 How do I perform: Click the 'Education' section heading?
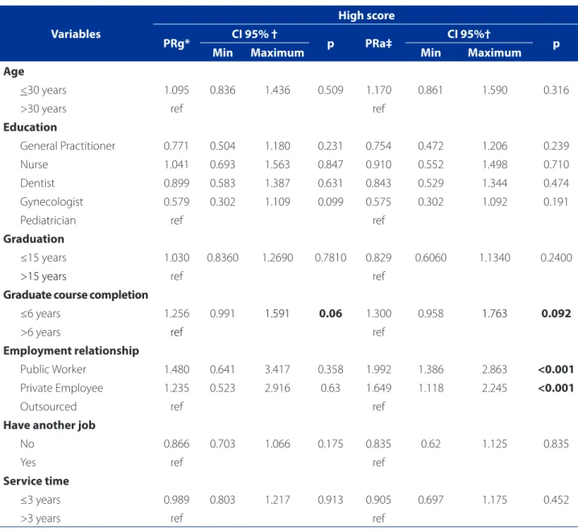(31, 127)
